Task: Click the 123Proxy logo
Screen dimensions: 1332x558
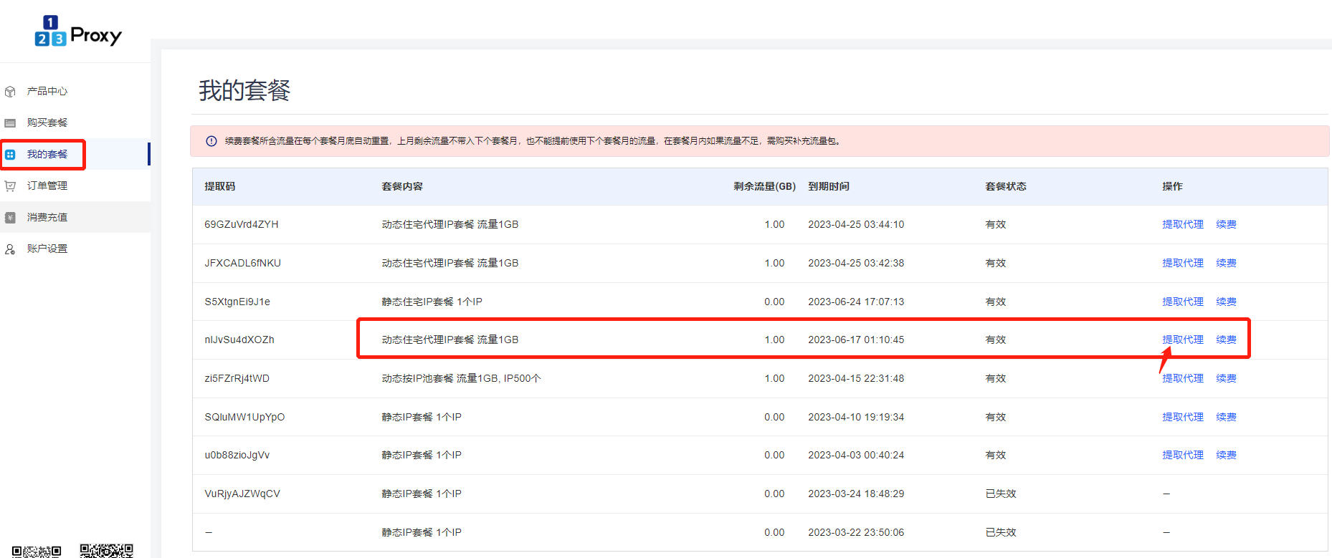Action: click(77, 32)
